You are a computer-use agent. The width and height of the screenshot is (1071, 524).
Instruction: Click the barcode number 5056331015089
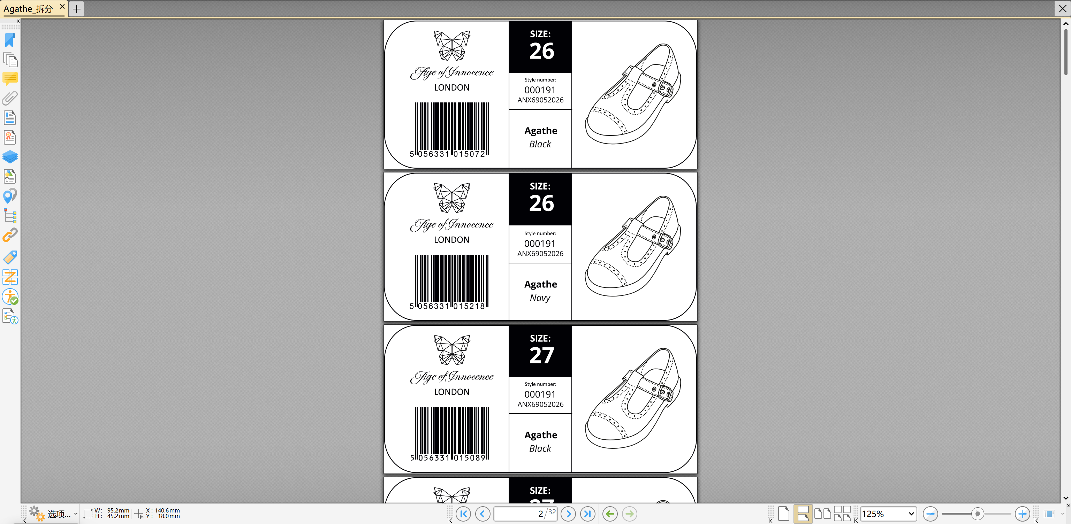(449, 458)
